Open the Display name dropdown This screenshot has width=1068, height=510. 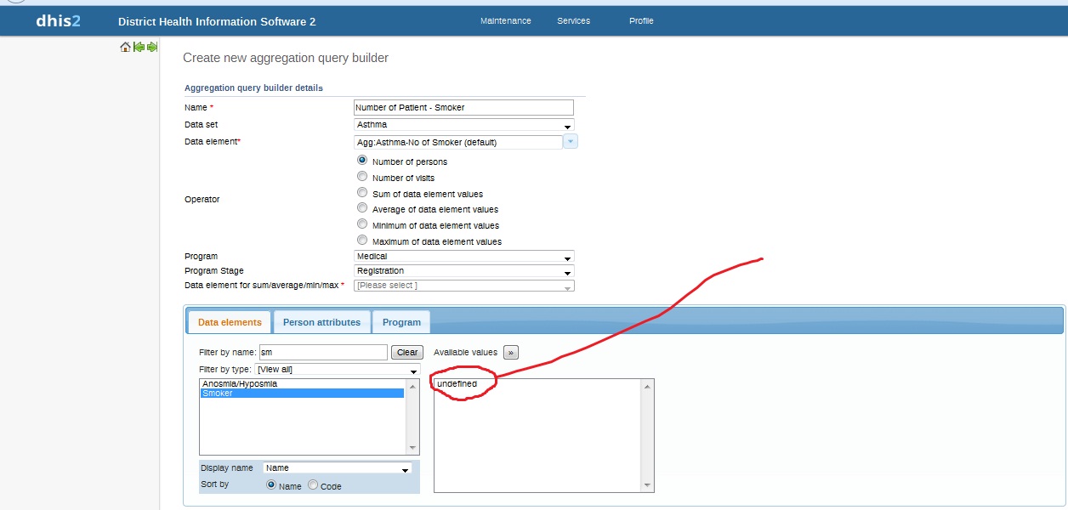click(x=338, y=467)
